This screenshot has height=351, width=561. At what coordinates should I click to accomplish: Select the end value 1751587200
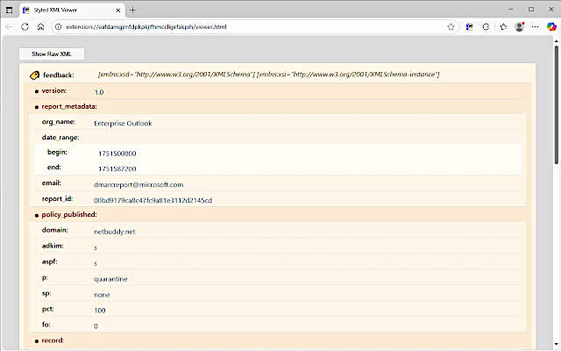pyautogui.click(x=117, y=169)
